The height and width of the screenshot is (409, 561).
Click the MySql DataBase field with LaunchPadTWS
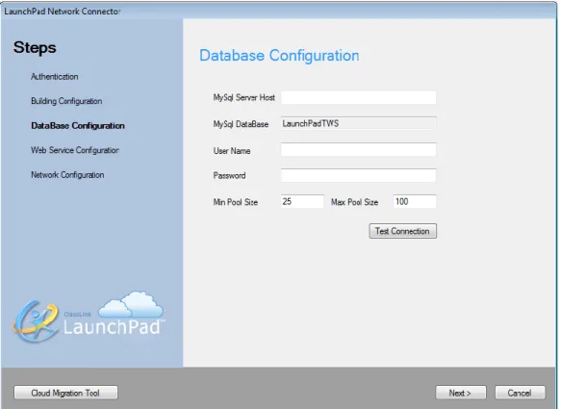[x=358, y=123]
